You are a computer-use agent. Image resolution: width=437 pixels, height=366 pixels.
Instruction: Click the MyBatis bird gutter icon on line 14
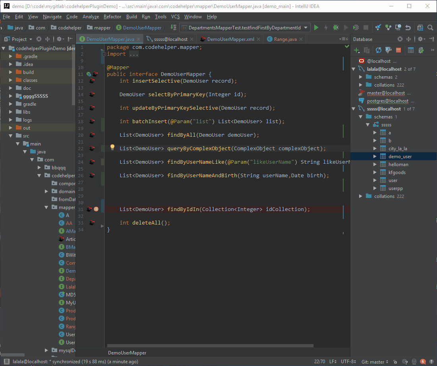[92, 94]
